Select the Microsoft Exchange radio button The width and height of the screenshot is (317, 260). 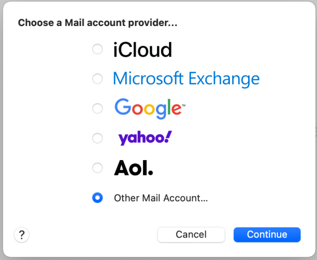tap(97, 79)
